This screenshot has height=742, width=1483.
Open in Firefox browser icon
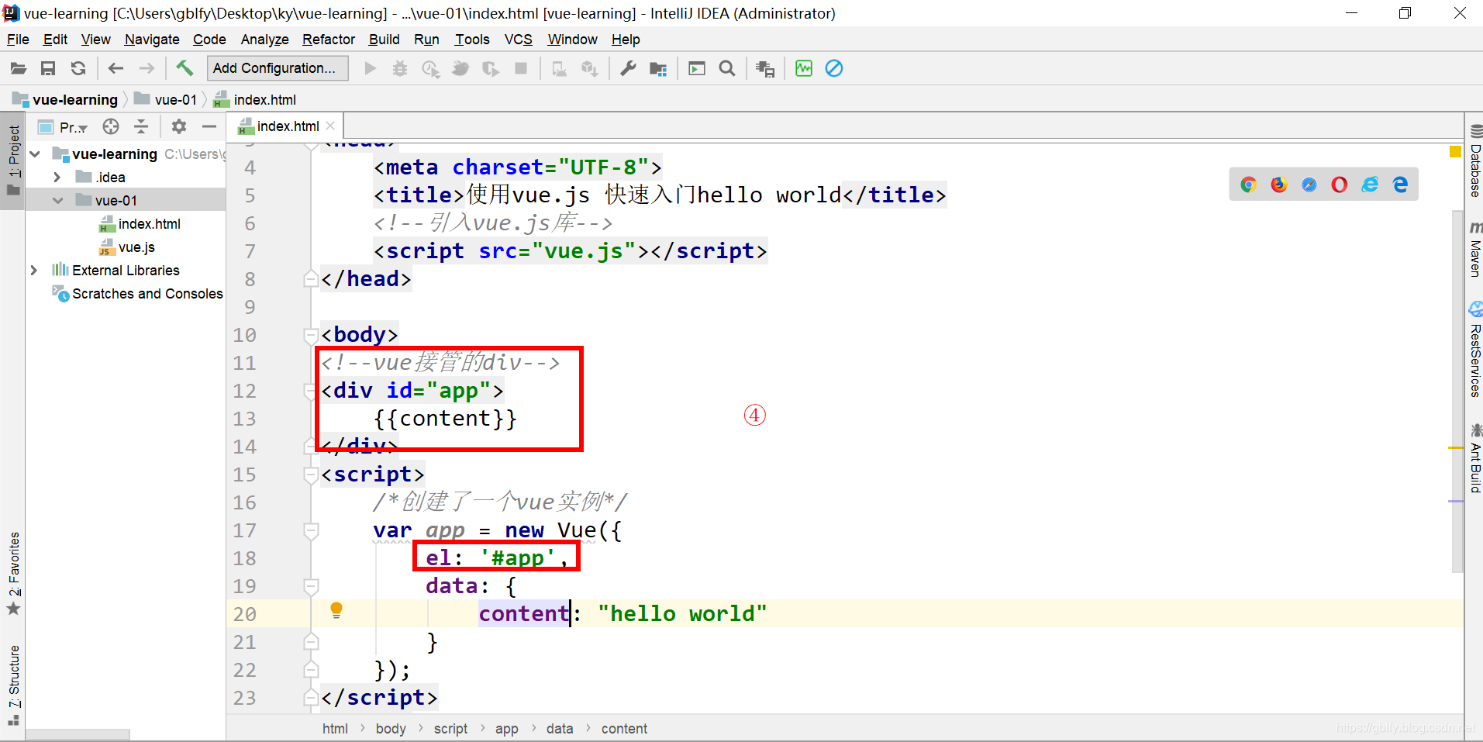pos(1278,185)
